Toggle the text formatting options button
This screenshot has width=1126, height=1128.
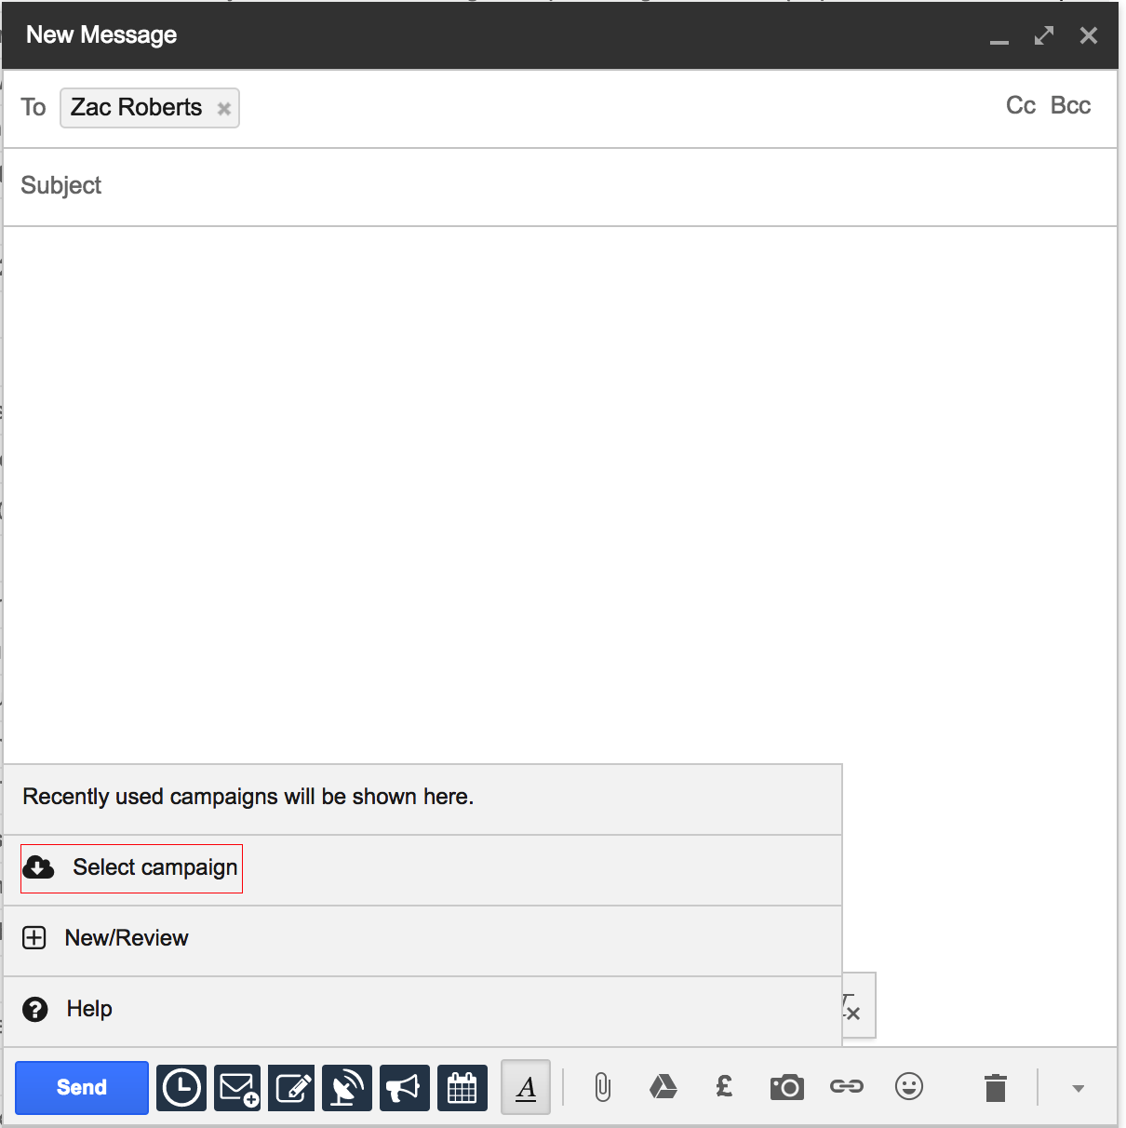pos(526,1087)
